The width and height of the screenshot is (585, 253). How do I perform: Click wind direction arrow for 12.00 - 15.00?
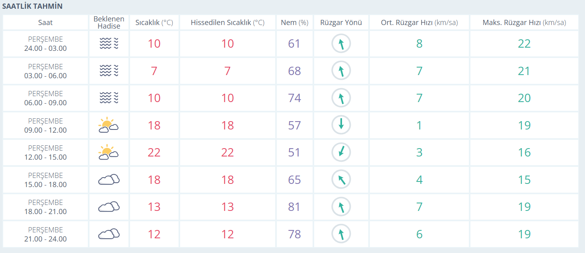[x=341, y=153]
